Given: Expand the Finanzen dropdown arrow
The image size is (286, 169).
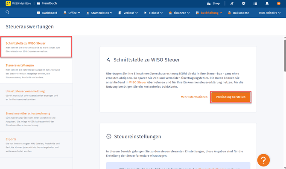Looking at the screenshot, I should coord(188,13).
